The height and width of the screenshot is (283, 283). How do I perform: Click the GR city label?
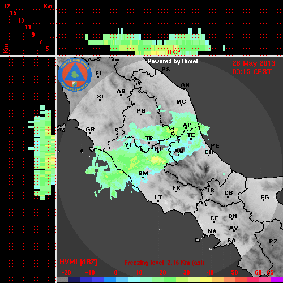(x=90, y=130)
